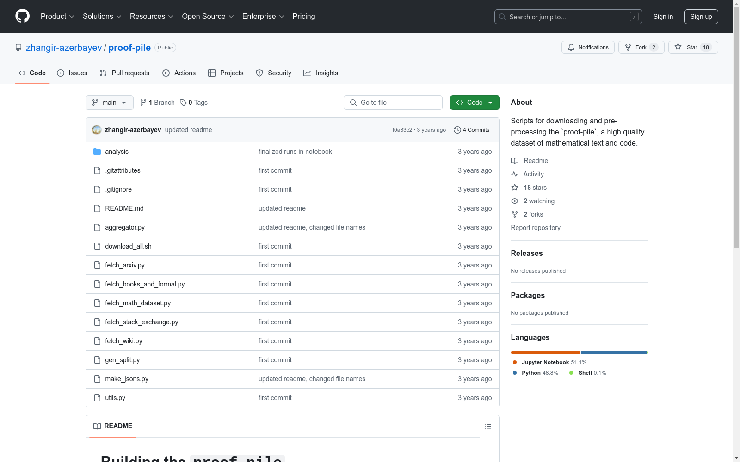Expand the Solutions menu

(x=102, y=17)
